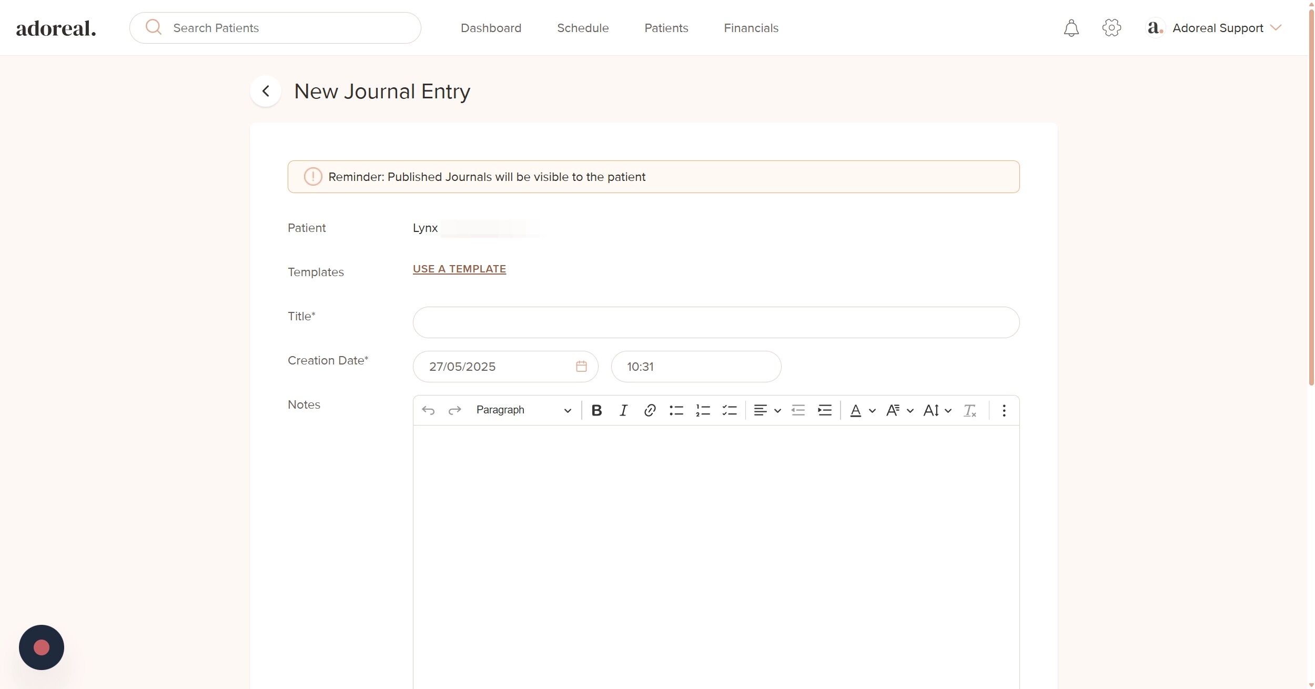Image resolution: width=1315 pixels, height=689 pixels.
Task: Toggle bold formatting in notes toolbar
Action: tap(596, 410)
